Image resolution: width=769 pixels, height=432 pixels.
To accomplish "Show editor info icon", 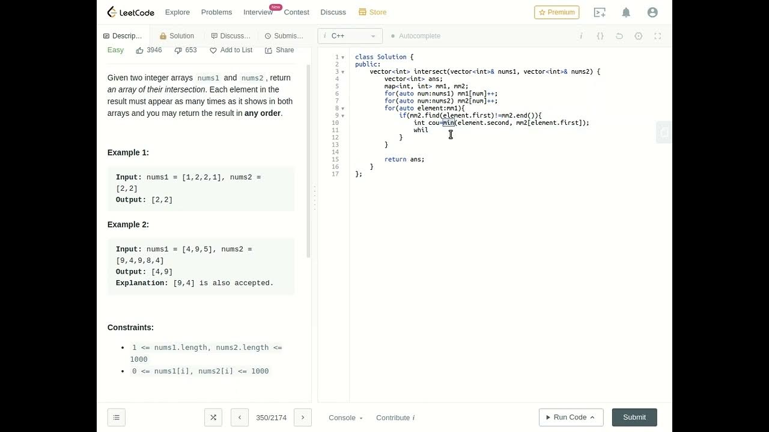I will click(581, 36).
